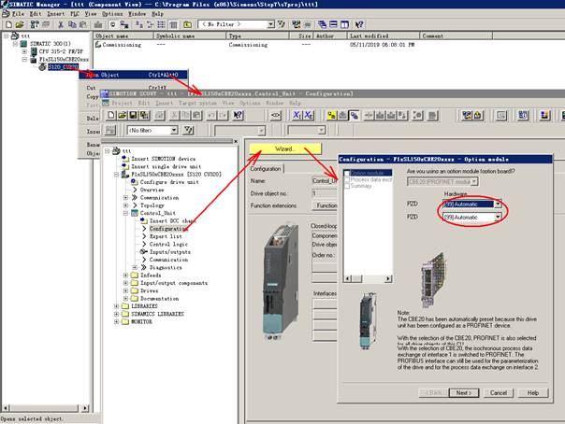Open the PLC menu in SIMATIC Manager
This screenshot has height=424, width=565.
coord(64,15)
